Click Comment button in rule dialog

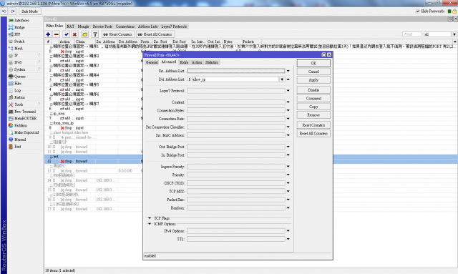click(313, 98)
